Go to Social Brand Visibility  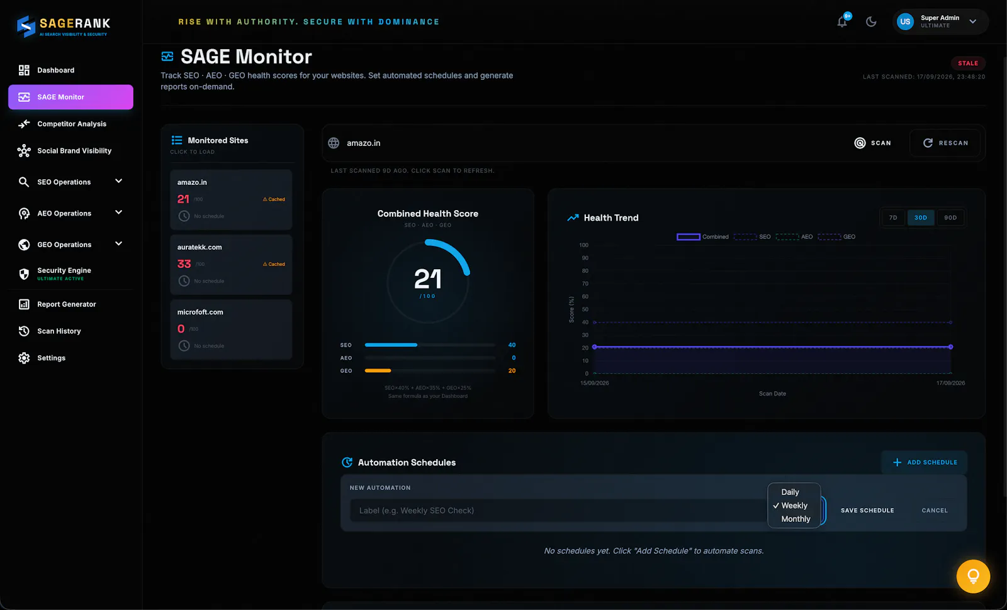(70, 151)
